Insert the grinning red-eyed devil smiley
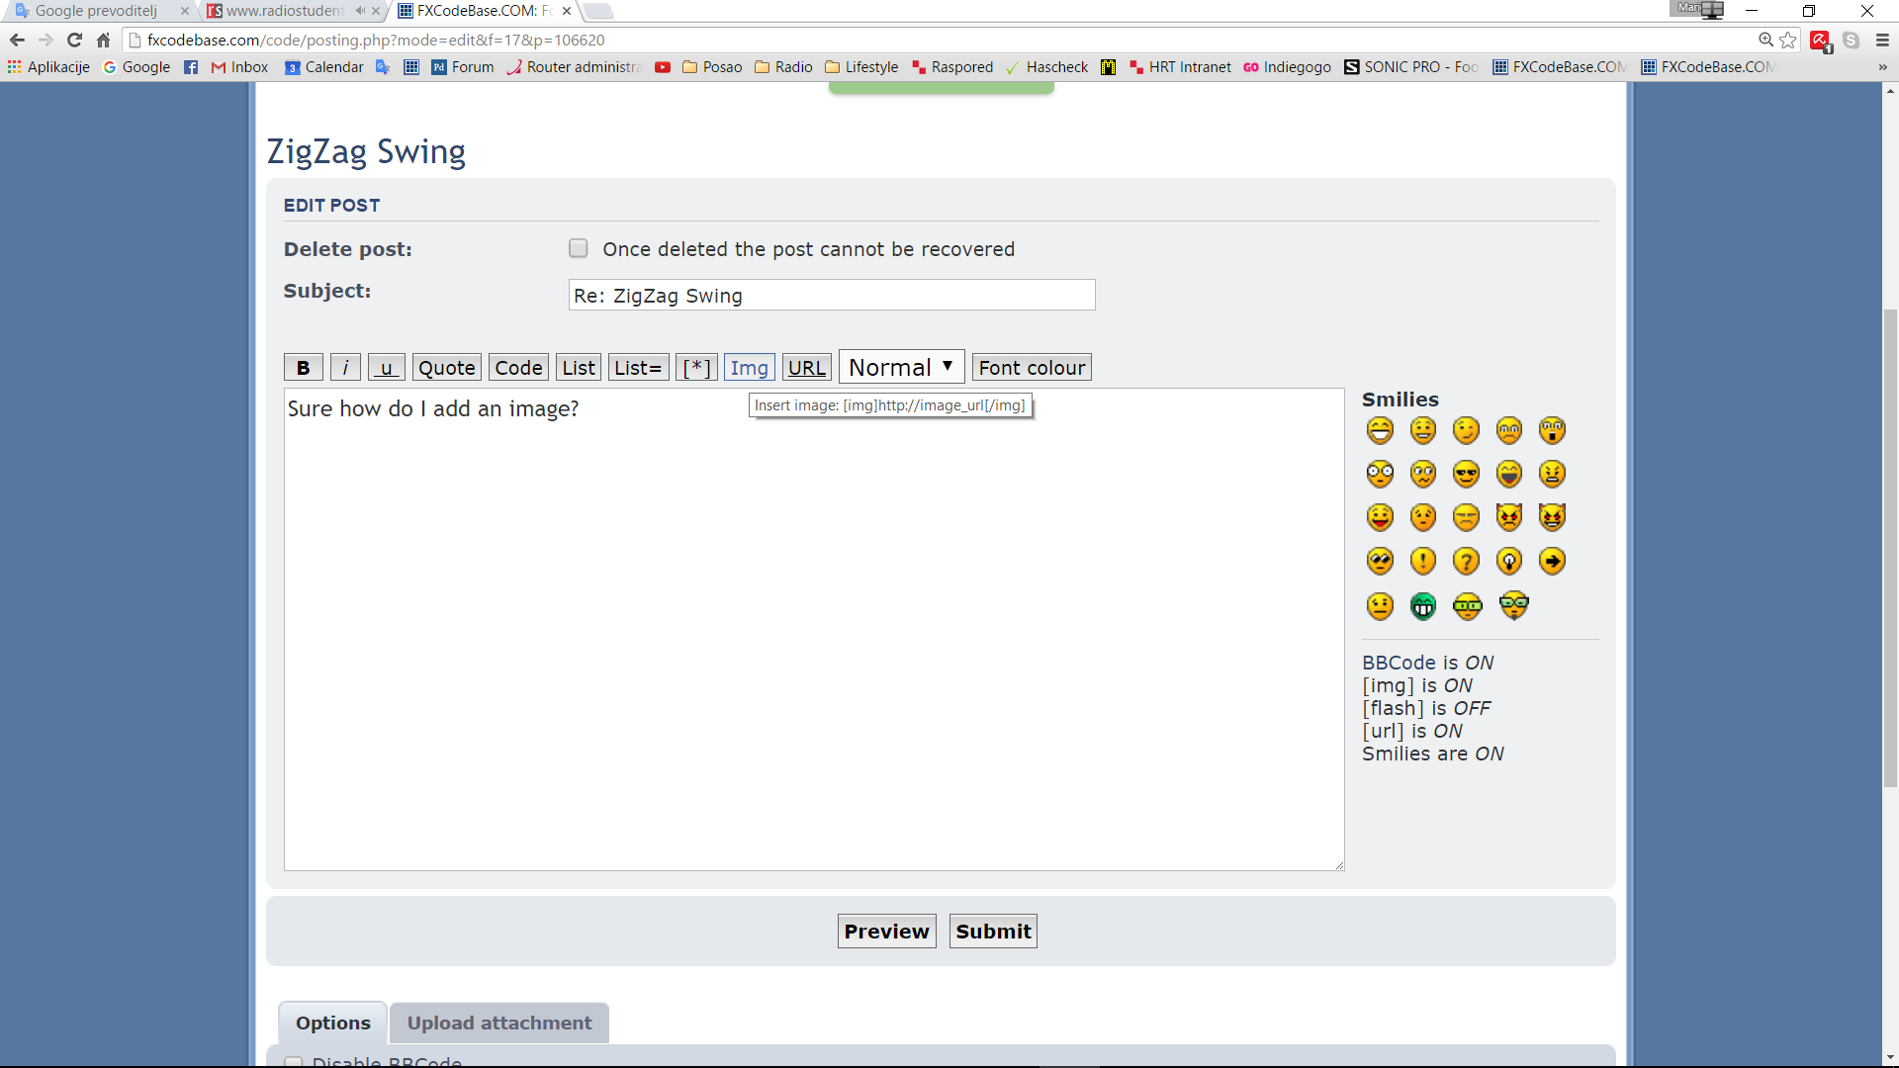1899x1068 pixels. (x=1552, y=517)
